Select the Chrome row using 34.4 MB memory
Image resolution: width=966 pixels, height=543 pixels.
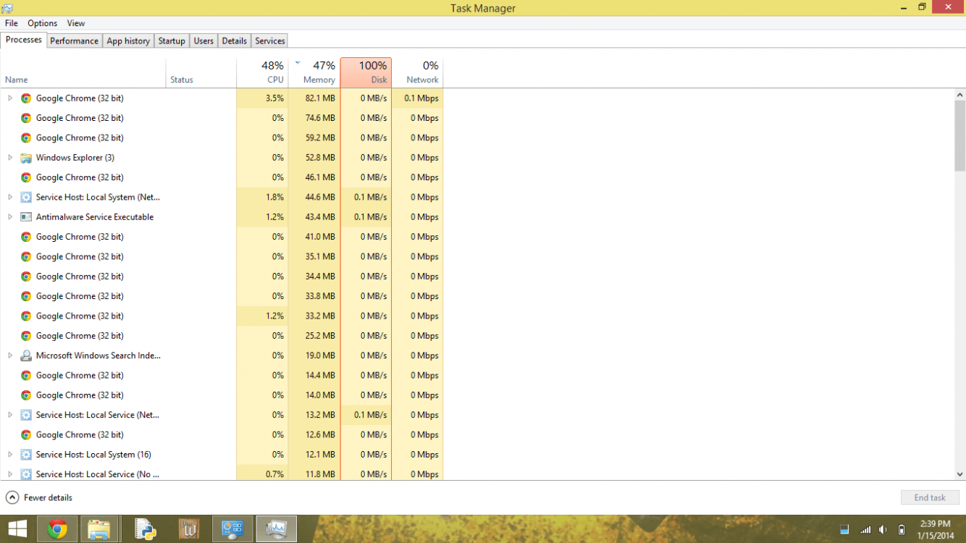(222, 277)
